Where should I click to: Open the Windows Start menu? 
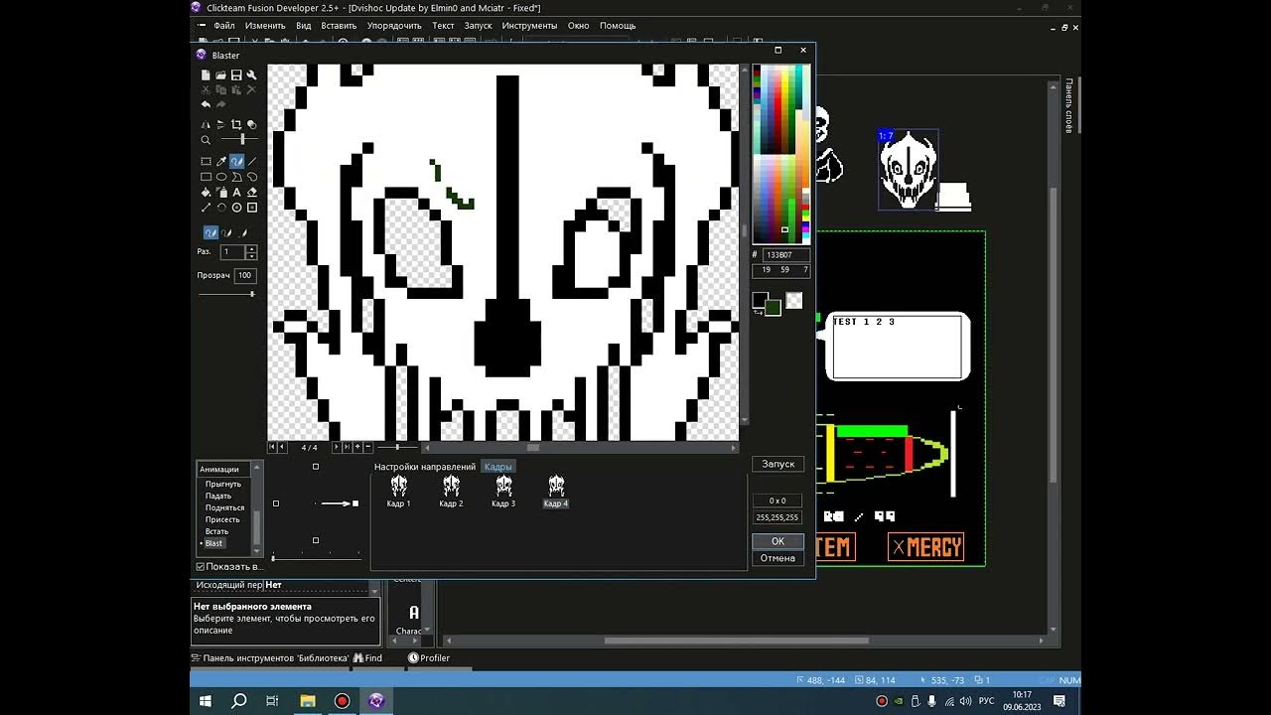(x=206, y=701)
